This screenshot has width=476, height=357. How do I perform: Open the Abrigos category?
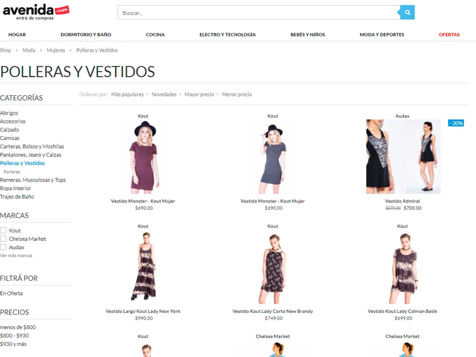[9, 113]
